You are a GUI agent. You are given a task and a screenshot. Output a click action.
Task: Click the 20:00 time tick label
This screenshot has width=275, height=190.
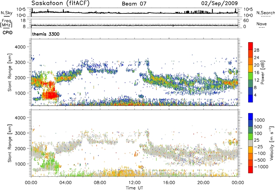pos(203,183)
